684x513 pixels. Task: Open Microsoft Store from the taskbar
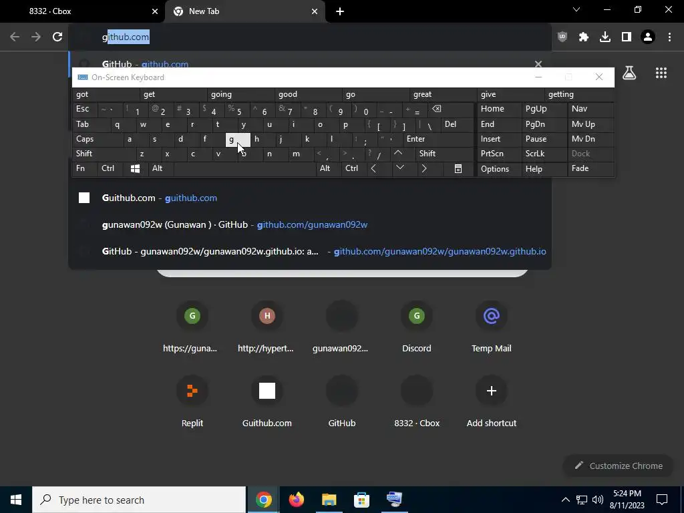[x=361, y=500]
